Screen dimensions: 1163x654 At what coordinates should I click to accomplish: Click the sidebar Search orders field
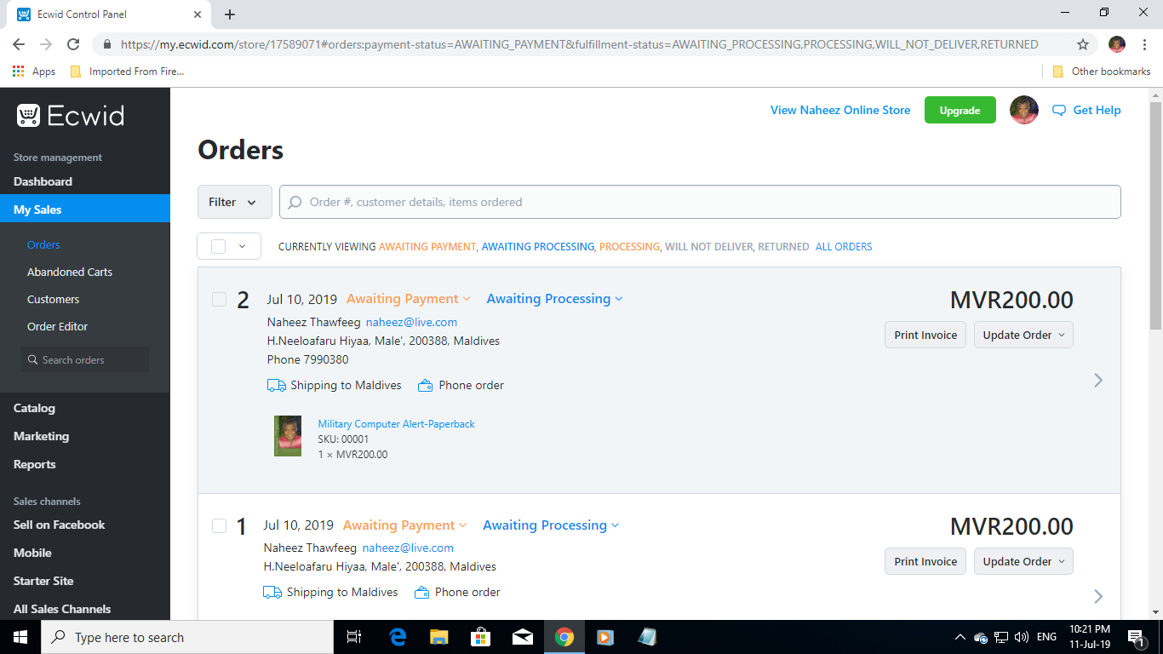click(x=85, y=359)
